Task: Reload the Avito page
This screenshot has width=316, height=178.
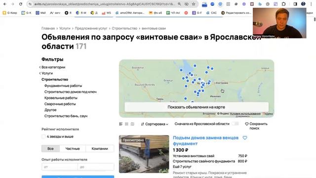Action: (x=21, y=4)
